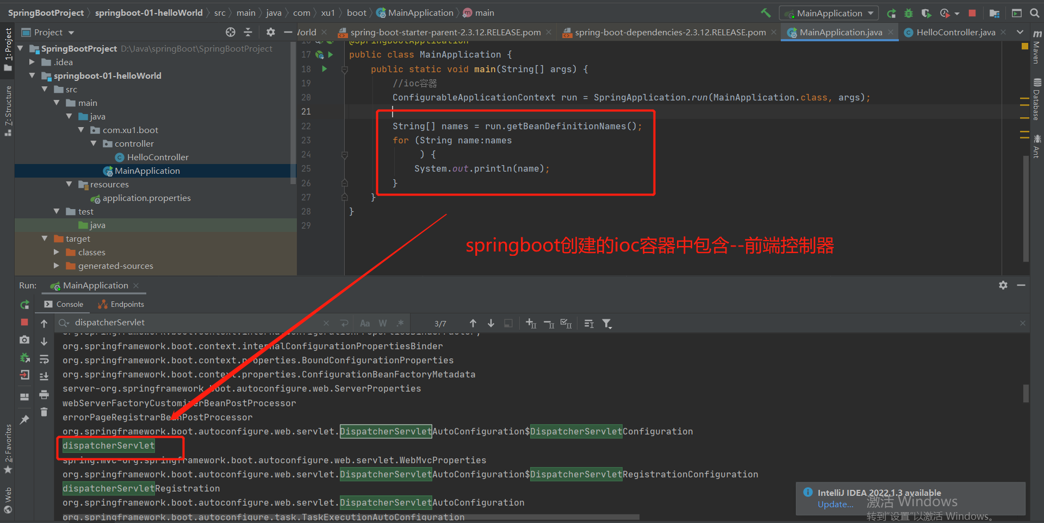Toggle Regex option in console search
The image size is (1044, 523).
click(401, 323)
